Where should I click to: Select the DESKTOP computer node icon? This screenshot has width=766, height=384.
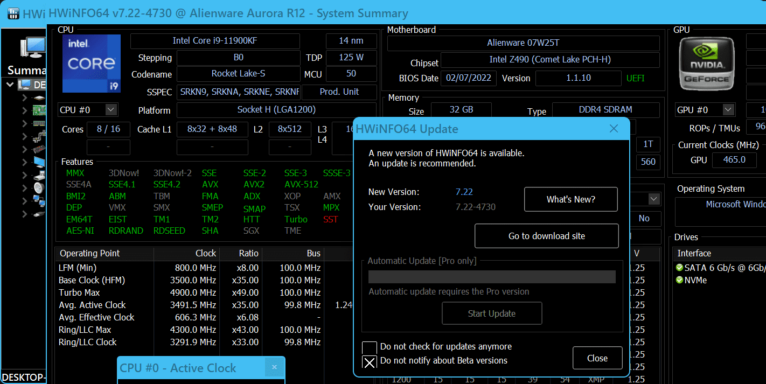click(25, 85)
